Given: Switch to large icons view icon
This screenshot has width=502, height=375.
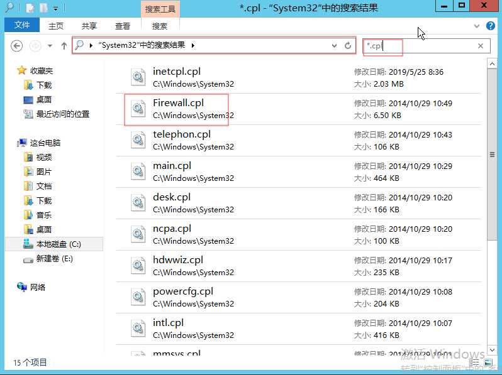Looking at the screenshot, I should (x=488, y=362).
